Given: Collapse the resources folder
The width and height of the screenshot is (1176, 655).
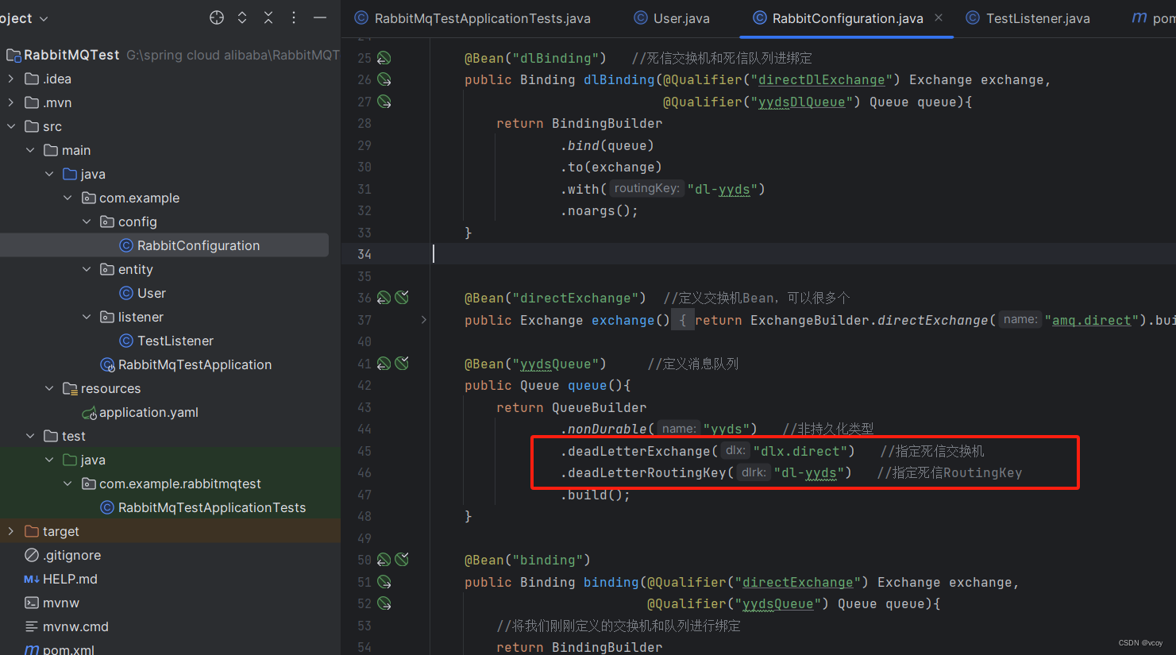Looking at the screenshot, I should 49,388.
